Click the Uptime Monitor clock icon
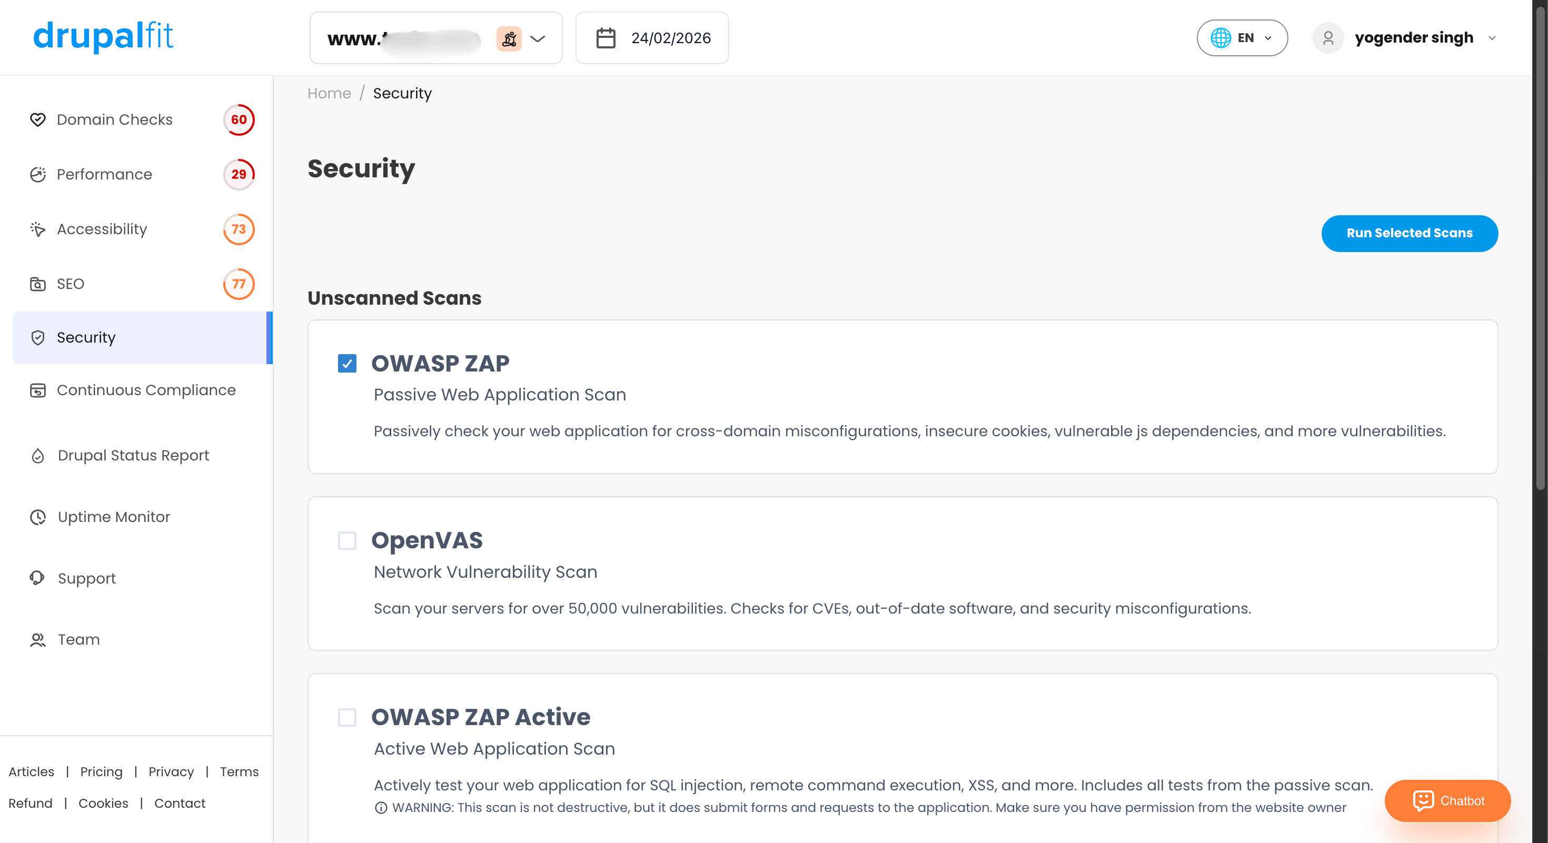1548x843 pixels. tap(38, 517)
